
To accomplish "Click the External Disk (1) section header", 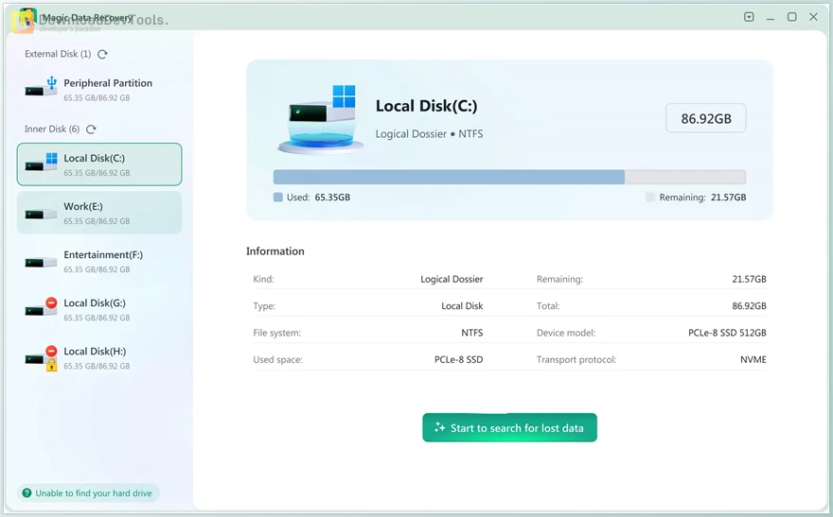I will [x=58, y=55].
